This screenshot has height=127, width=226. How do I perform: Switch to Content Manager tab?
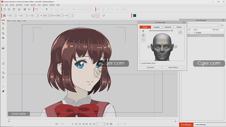pyautogui.click(x=200, y=125)
